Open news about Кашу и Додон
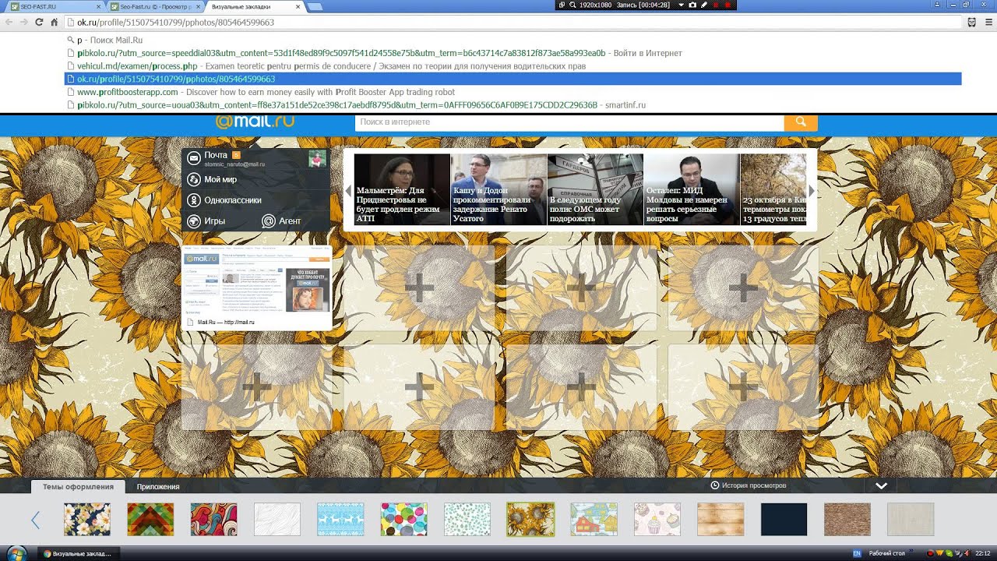Viewport: 997px width, 561px height. (x=498, y=189)
